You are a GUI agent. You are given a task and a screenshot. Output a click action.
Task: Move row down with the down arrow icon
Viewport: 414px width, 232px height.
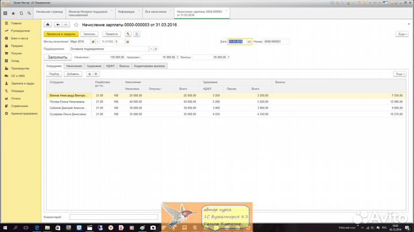pos(95,74)
